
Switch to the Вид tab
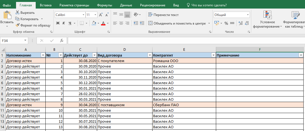176,5
